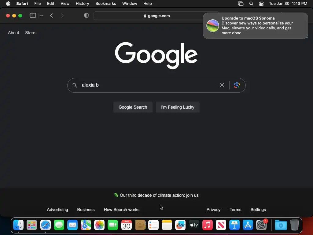Open the Settings footer menu
Image resolution: width=313 pixels, height=235 pixels.
258,210
